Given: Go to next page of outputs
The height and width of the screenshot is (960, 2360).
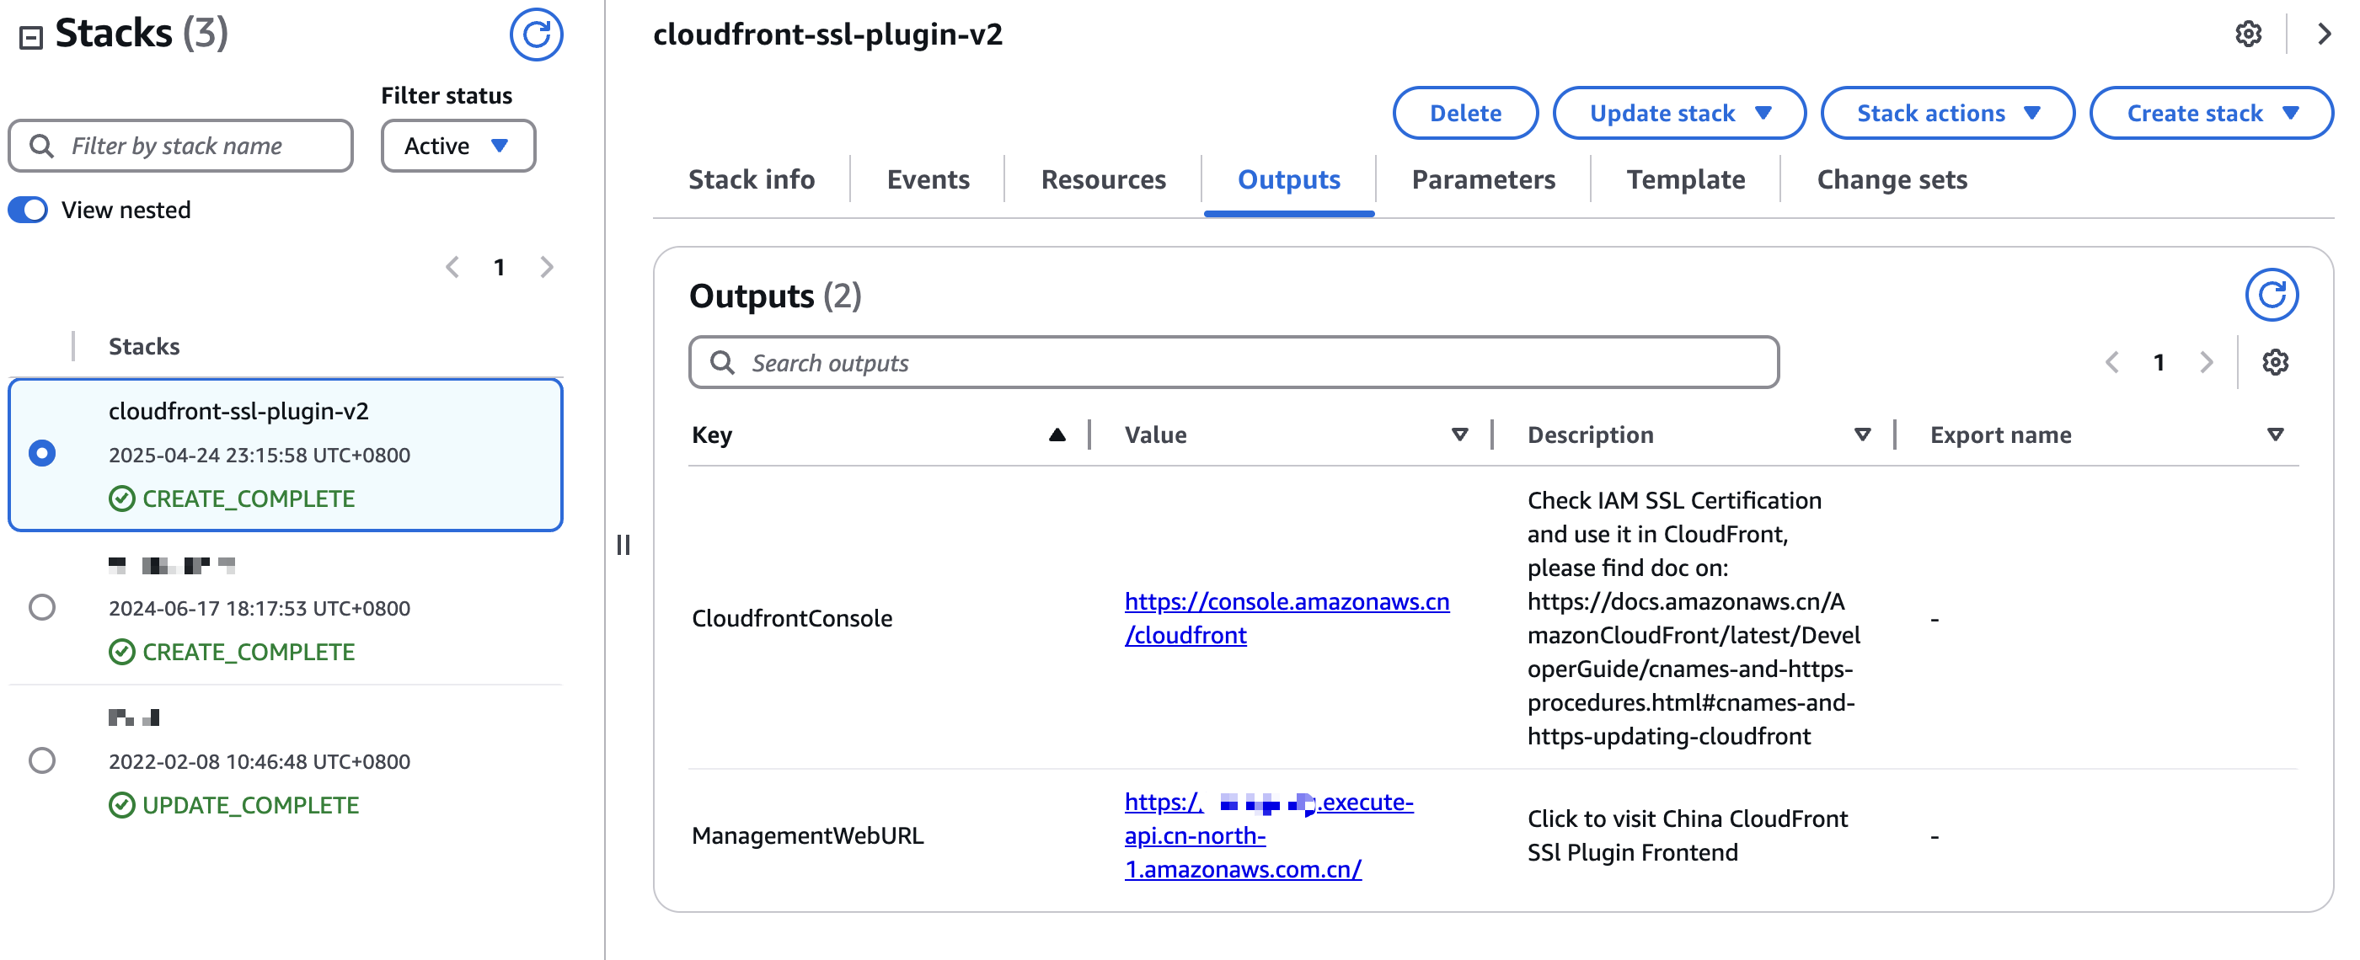Looking at the screenshot, I should pos(2206,363).
